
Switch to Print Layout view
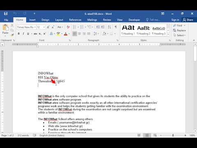coord(147,135)
